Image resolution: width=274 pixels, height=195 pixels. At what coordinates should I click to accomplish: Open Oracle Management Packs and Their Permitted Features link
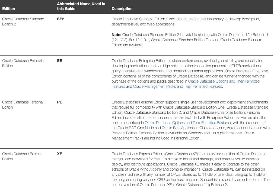point(177,86)
